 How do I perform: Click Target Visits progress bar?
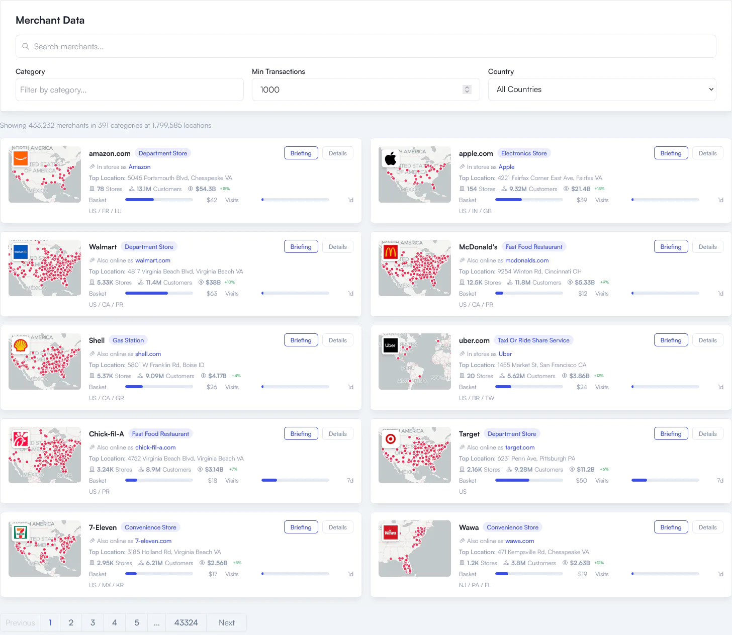coord(665,480)
